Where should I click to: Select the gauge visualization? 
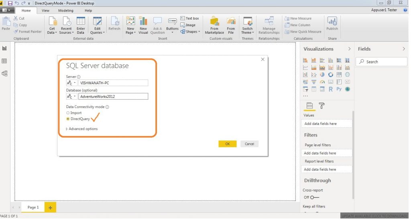tap(322, 82)
